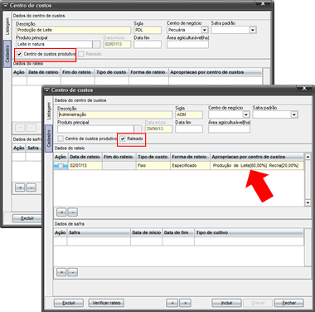
Task: Uncheck Rateado checkbox in front window
Action: pos(123,139)
